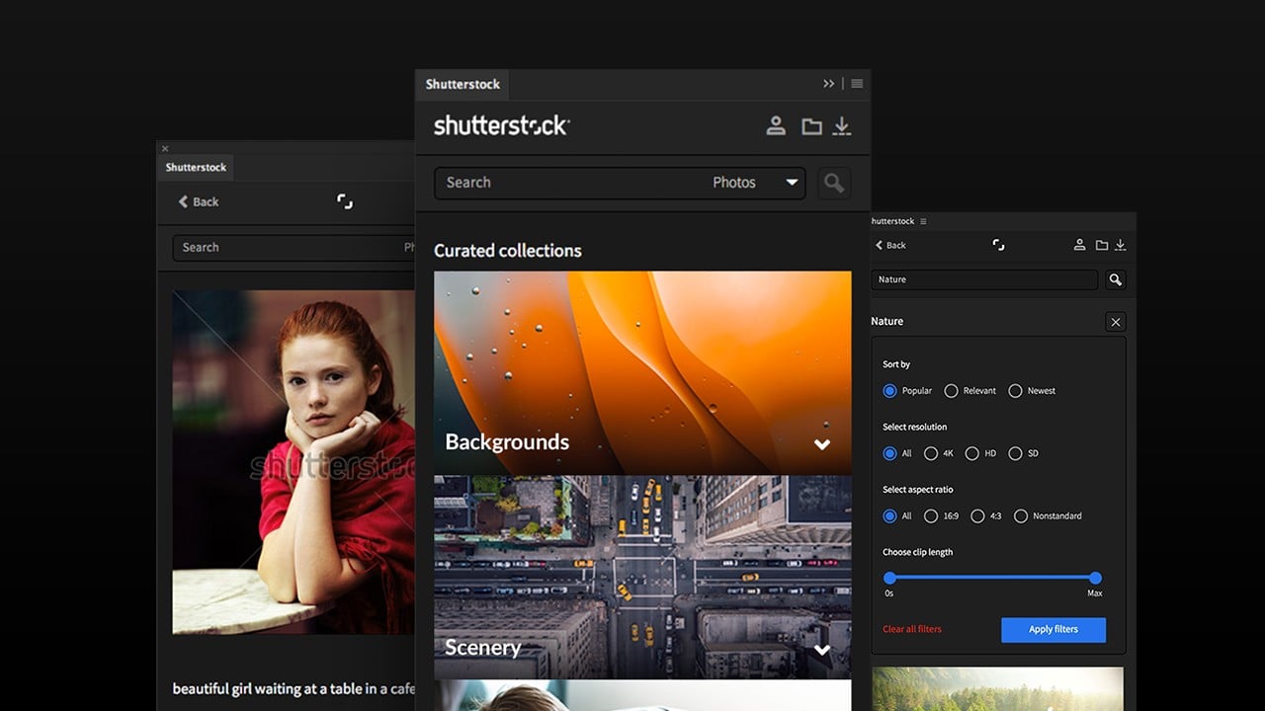
Task: Click the Search input field
Action: tap(553, 183)
